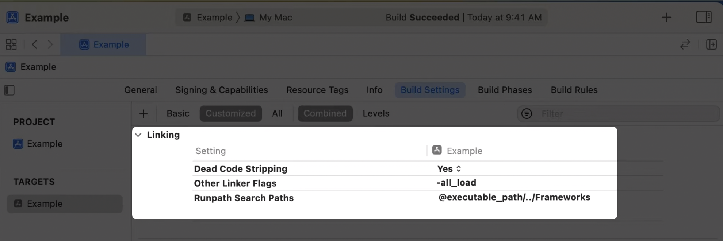Image resolution: width=723 pixels, height=241 pixels.
Task: Add an editor pane on the right
Action: (x=711, y=44)
